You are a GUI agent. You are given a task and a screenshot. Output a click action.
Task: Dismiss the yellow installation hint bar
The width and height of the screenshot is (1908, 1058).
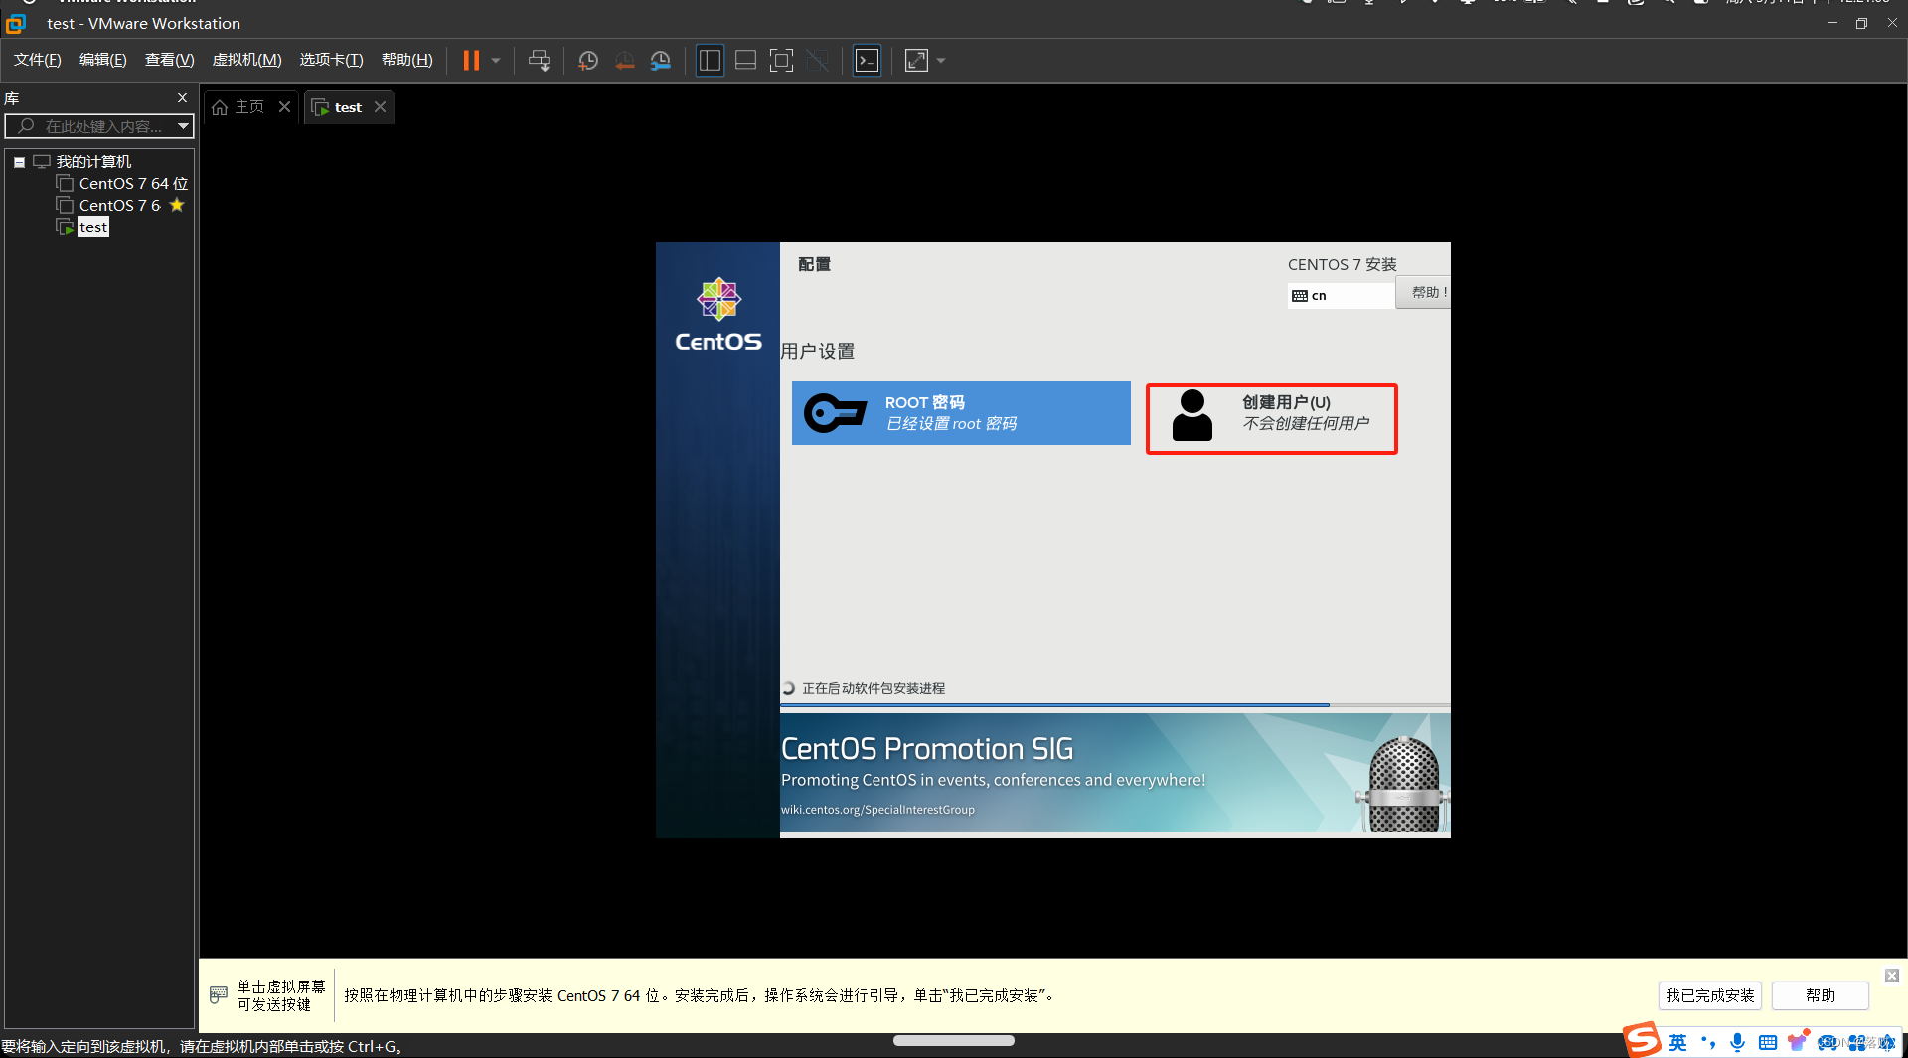(x=1892, y=976)
